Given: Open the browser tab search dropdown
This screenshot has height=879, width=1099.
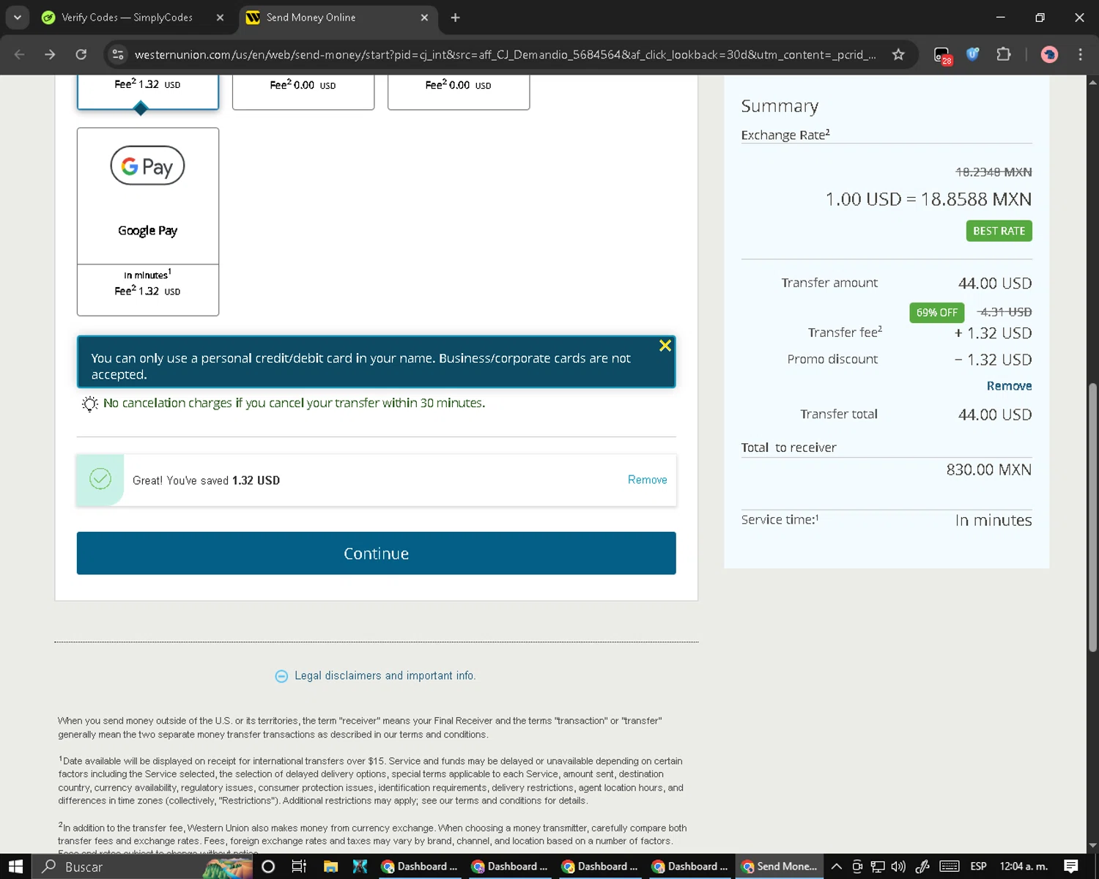Looking at the screenshot, I should click(17, 17).
